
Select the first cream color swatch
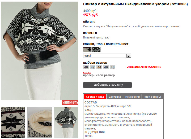(87, 49)
